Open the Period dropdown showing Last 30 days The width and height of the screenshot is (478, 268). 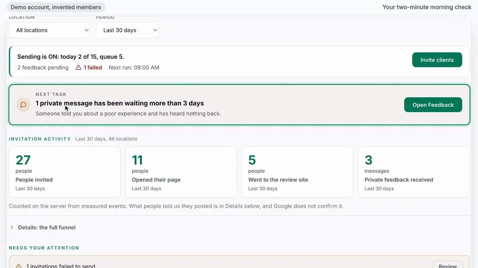[127, 30]
